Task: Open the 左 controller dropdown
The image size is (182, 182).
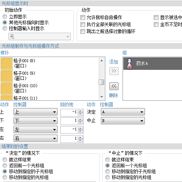Action: pos(36,129)
